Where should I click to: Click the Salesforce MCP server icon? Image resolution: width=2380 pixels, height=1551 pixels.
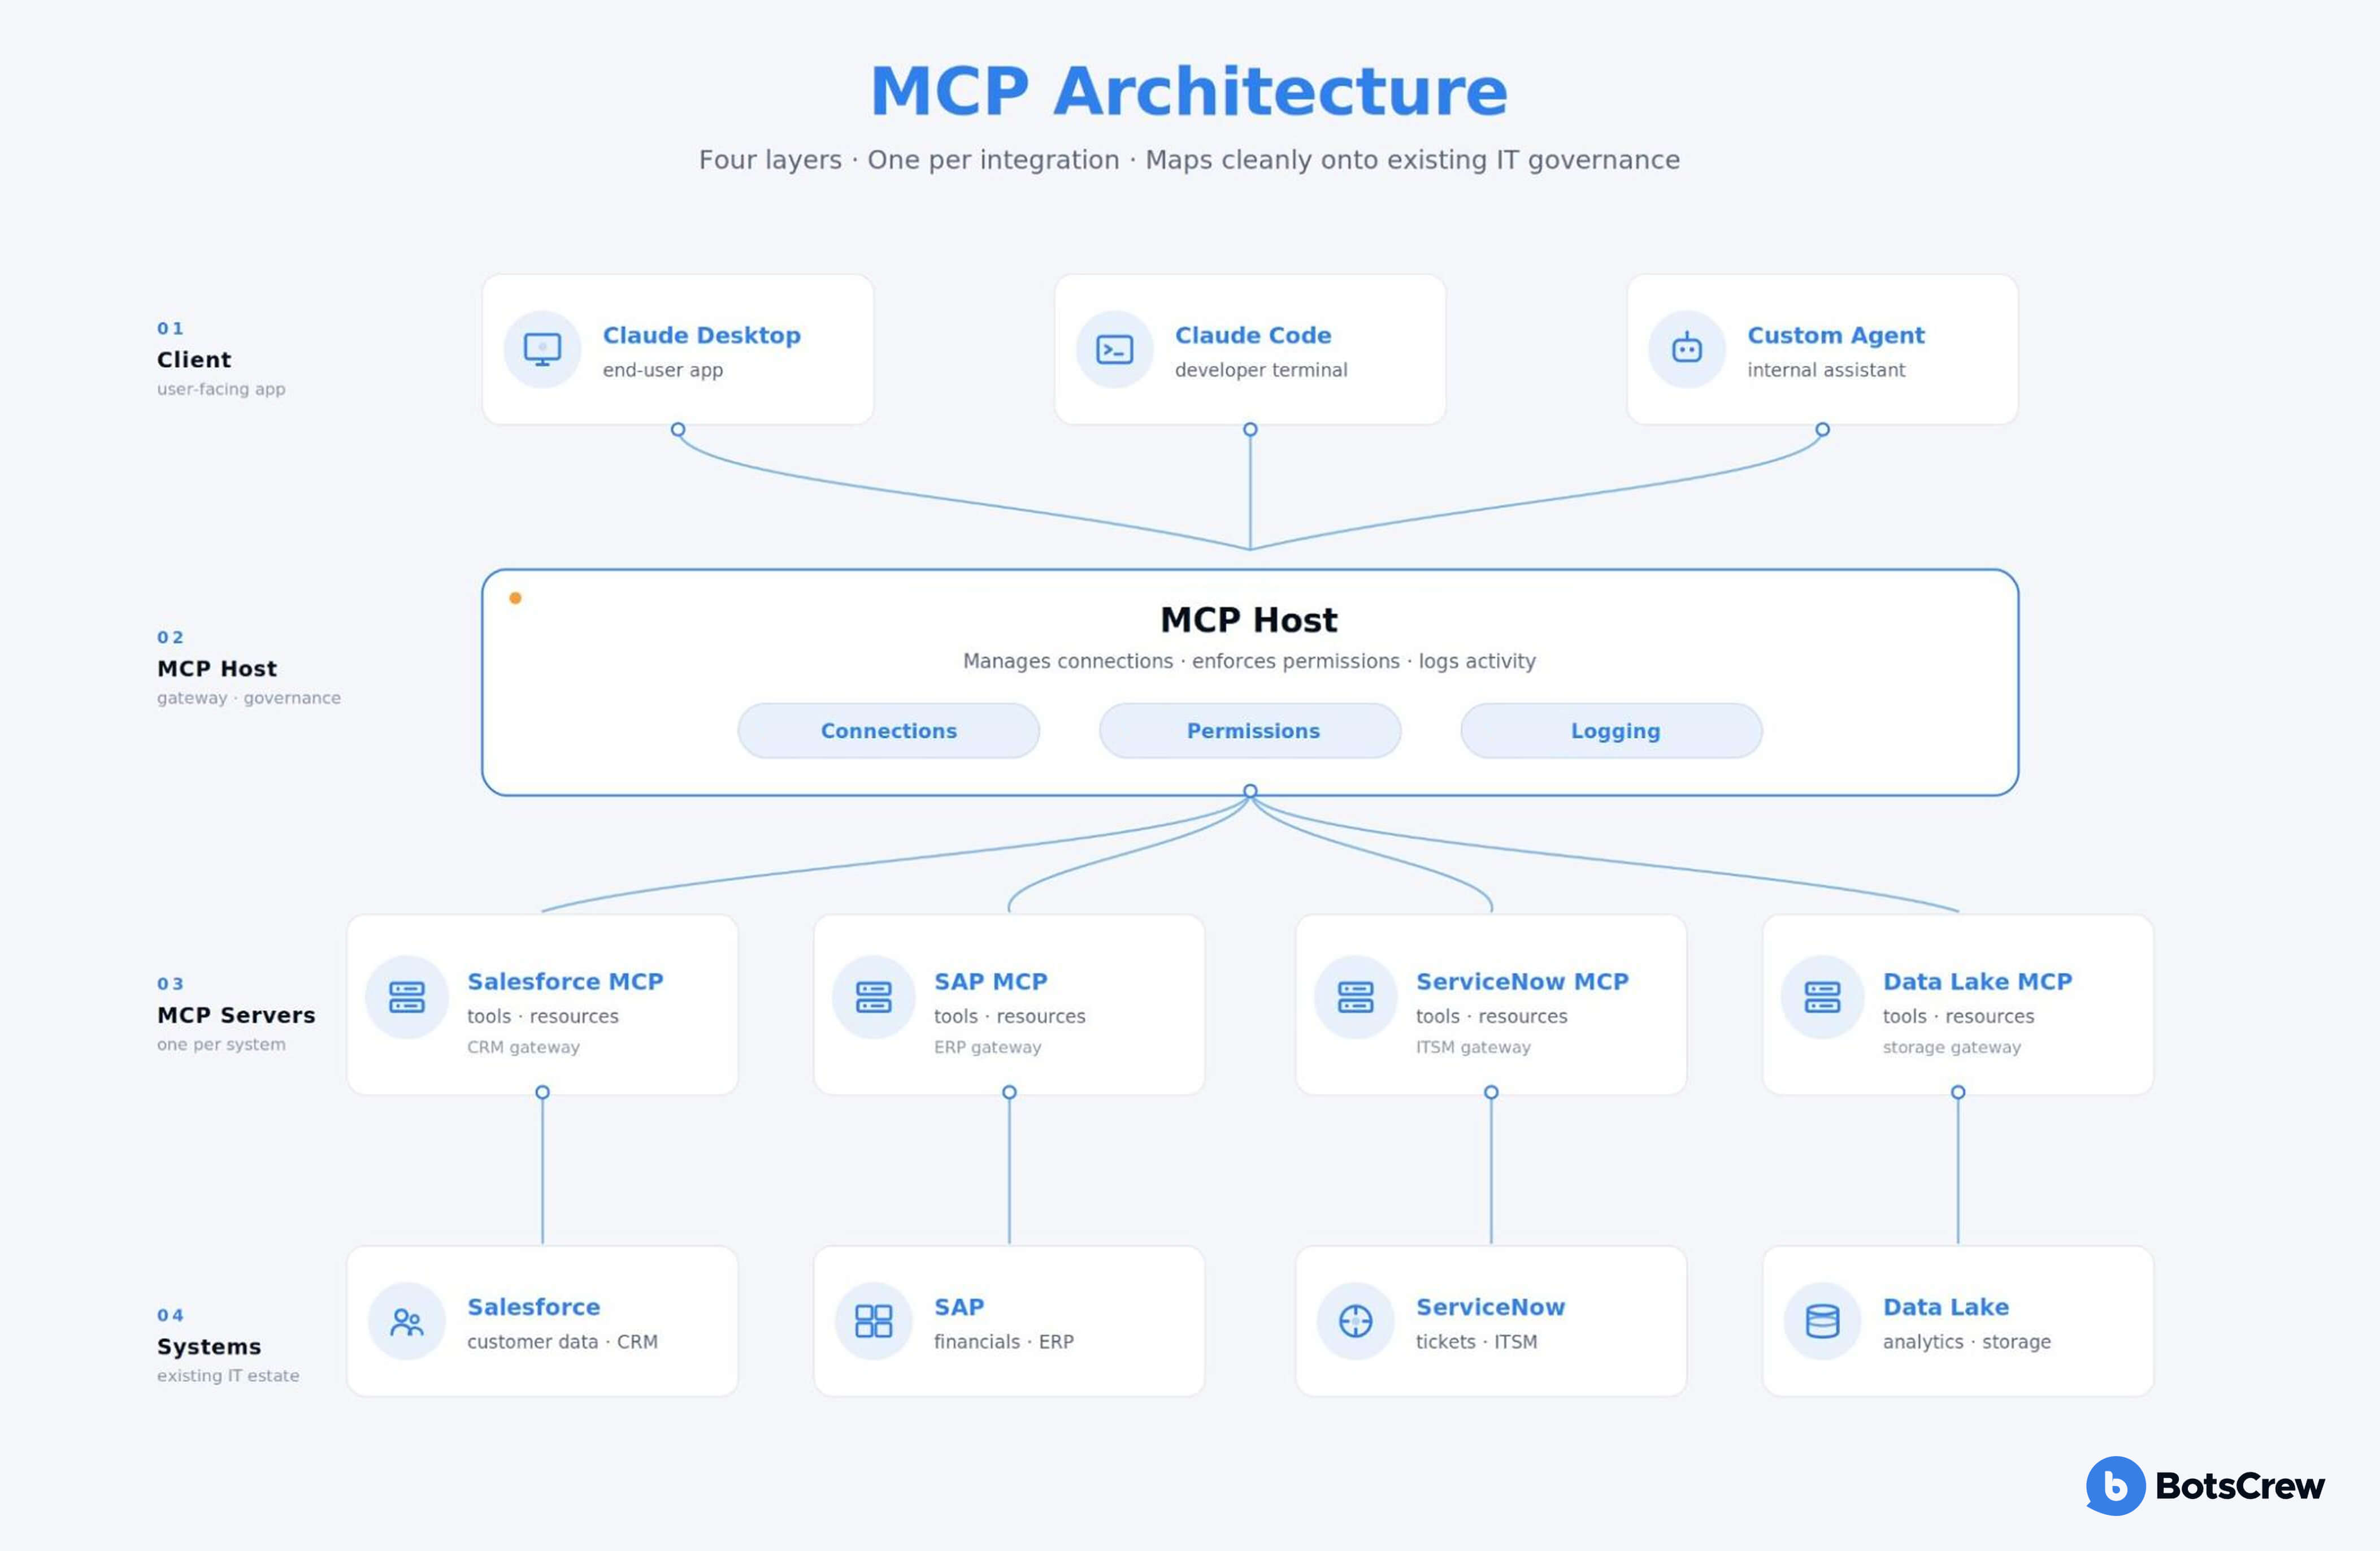tap(407, 997)
